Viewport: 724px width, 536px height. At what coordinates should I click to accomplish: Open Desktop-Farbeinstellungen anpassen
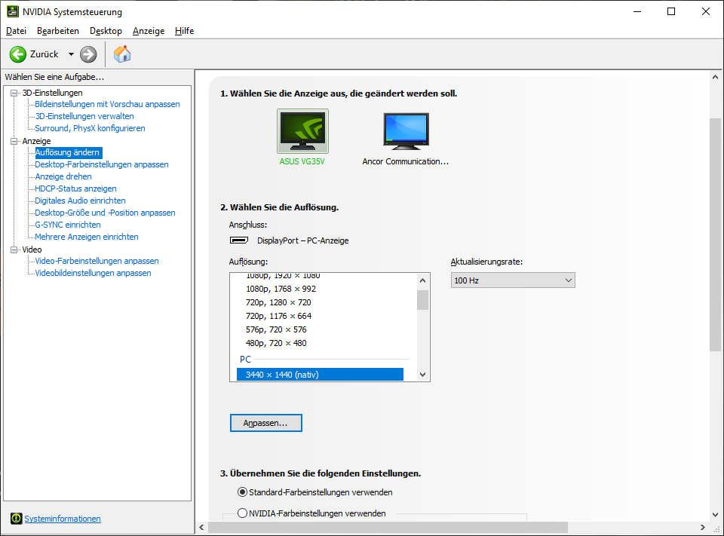click(102, 164)
